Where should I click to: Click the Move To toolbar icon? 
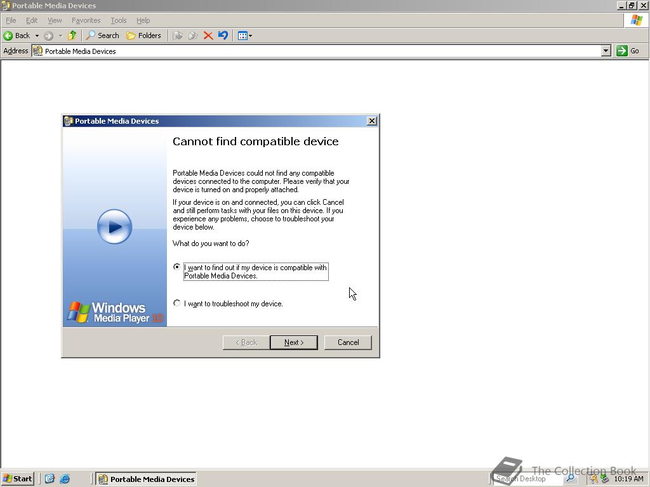[178, 36]
